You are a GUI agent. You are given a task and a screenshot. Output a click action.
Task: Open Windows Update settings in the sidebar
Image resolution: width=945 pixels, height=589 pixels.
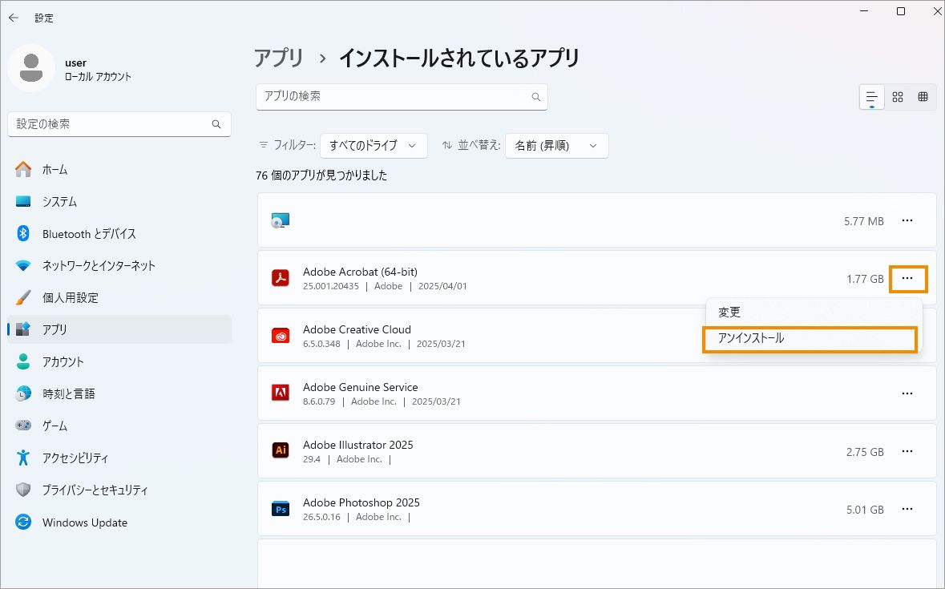[x=84, y=522]
